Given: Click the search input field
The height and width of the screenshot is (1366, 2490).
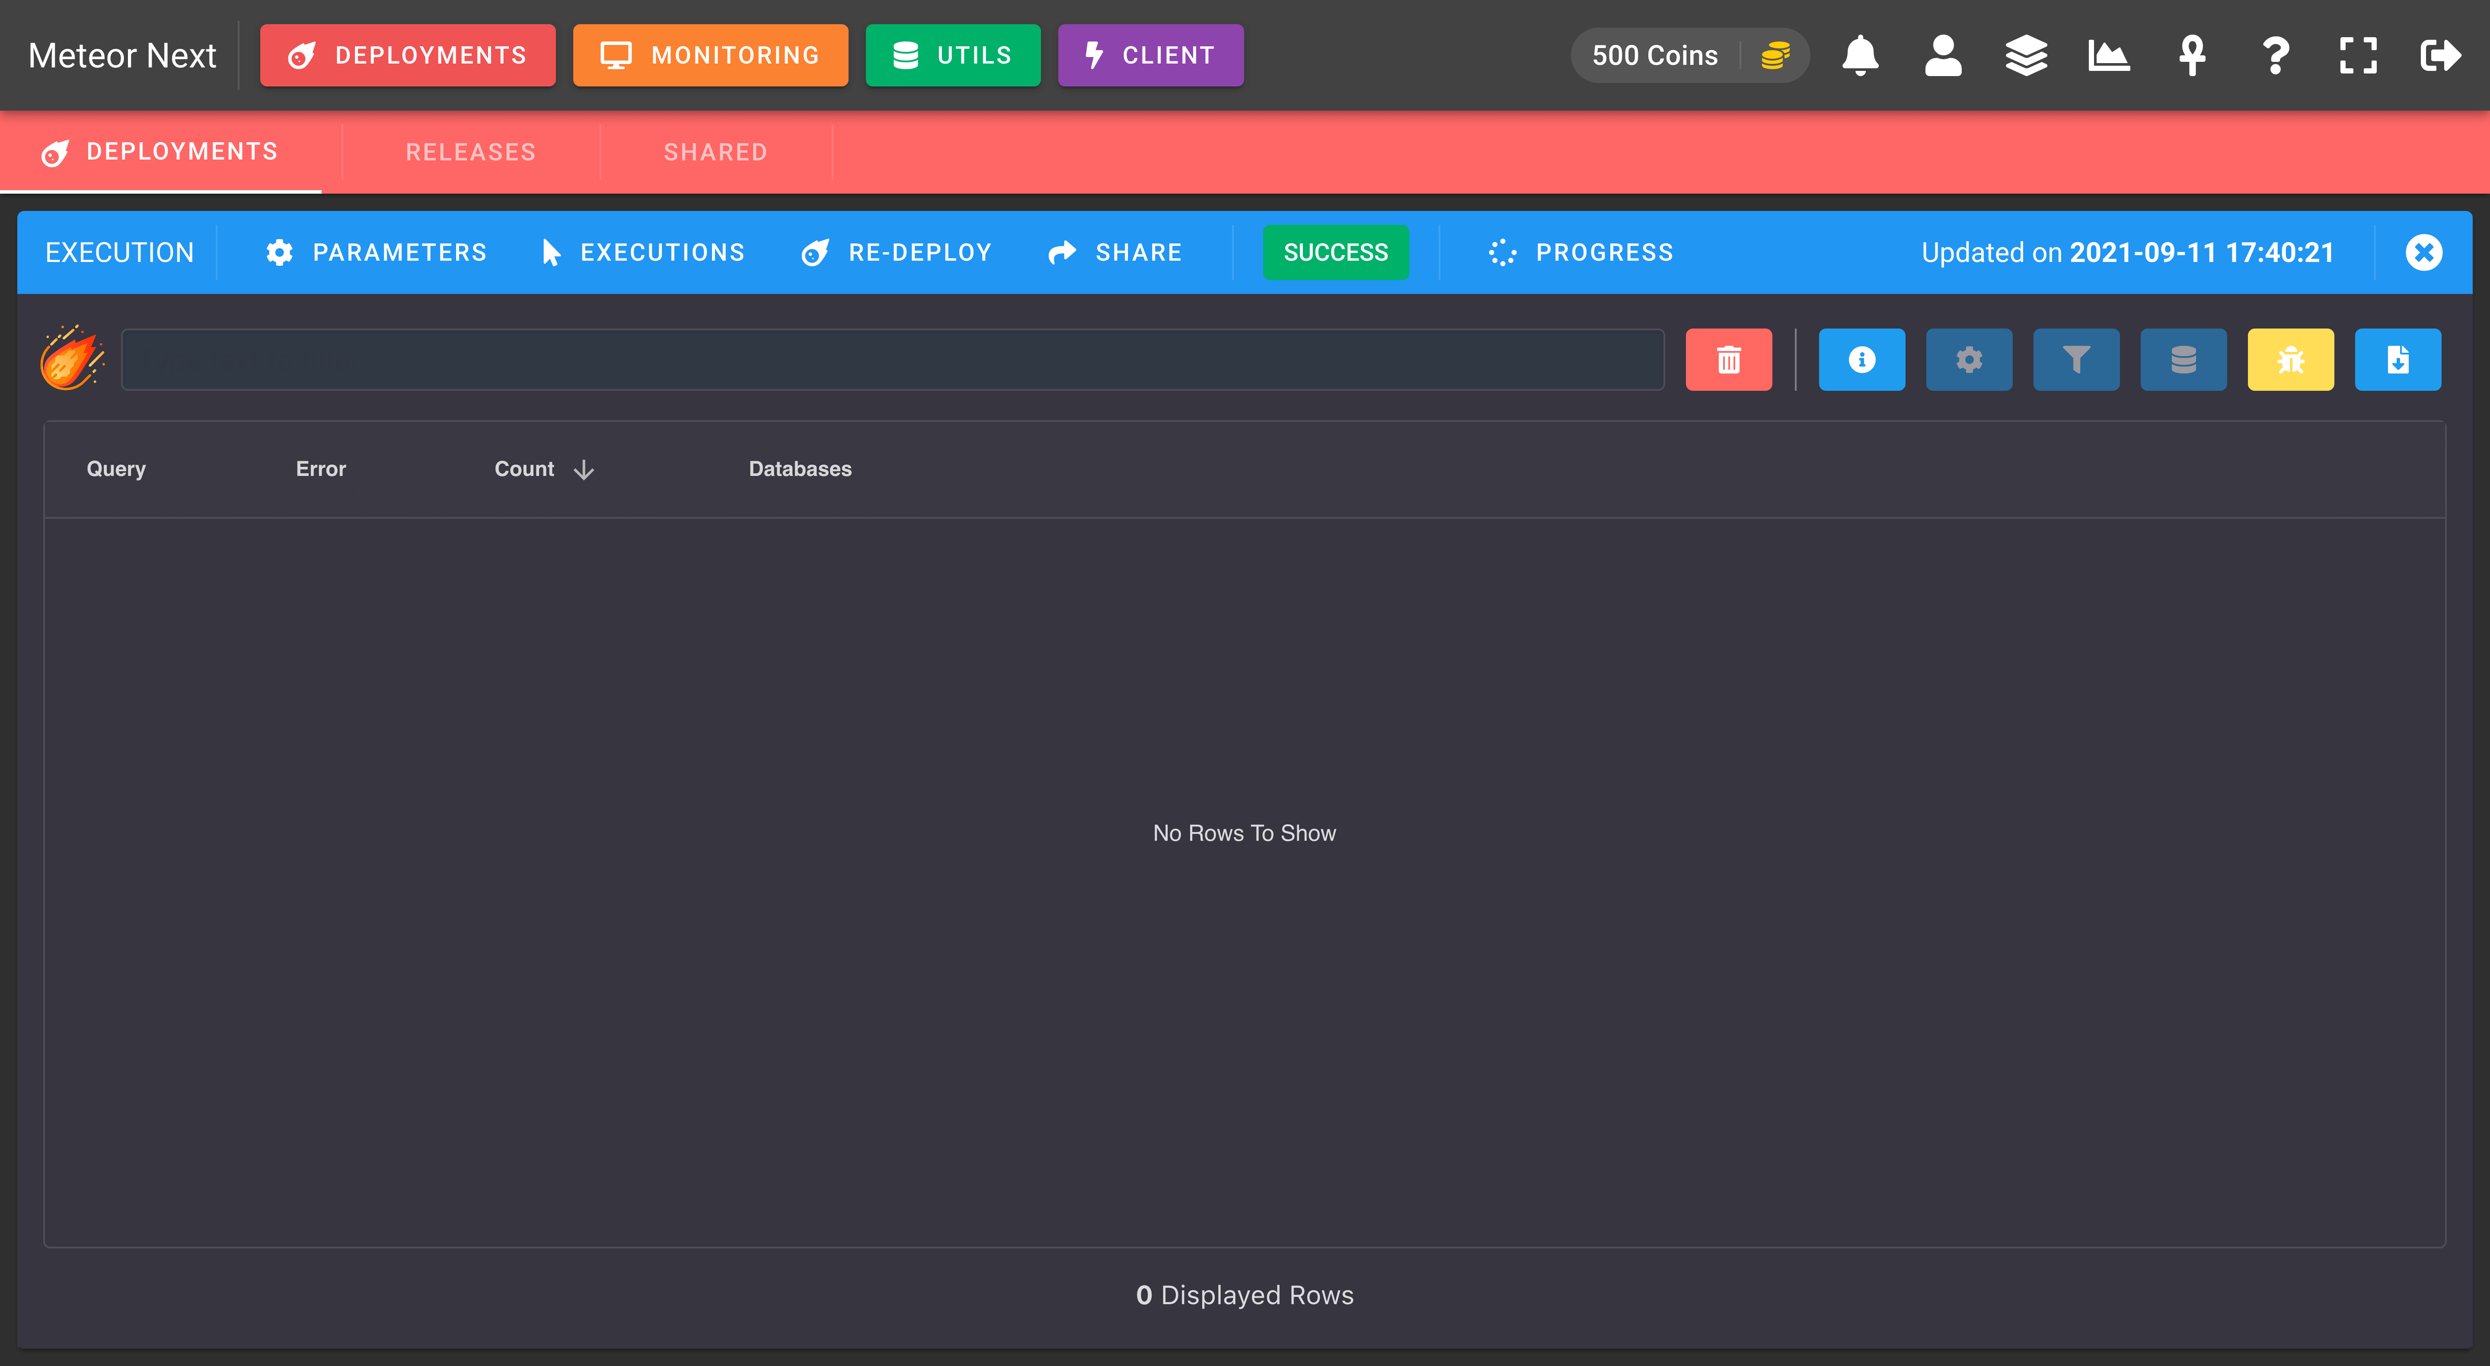Looking at the screenshot, I should [x=892, y=360].
